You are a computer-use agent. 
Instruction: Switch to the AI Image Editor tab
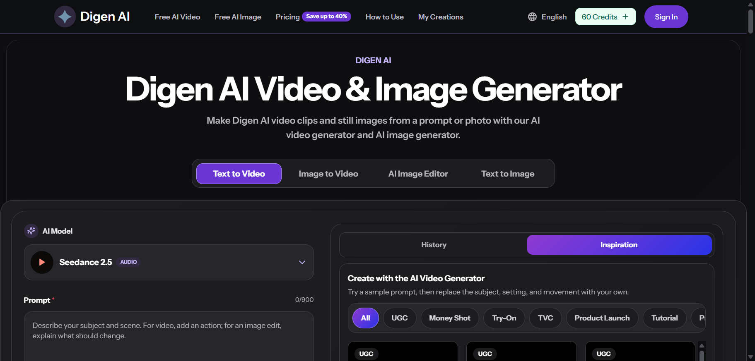(x=418, y=174)
